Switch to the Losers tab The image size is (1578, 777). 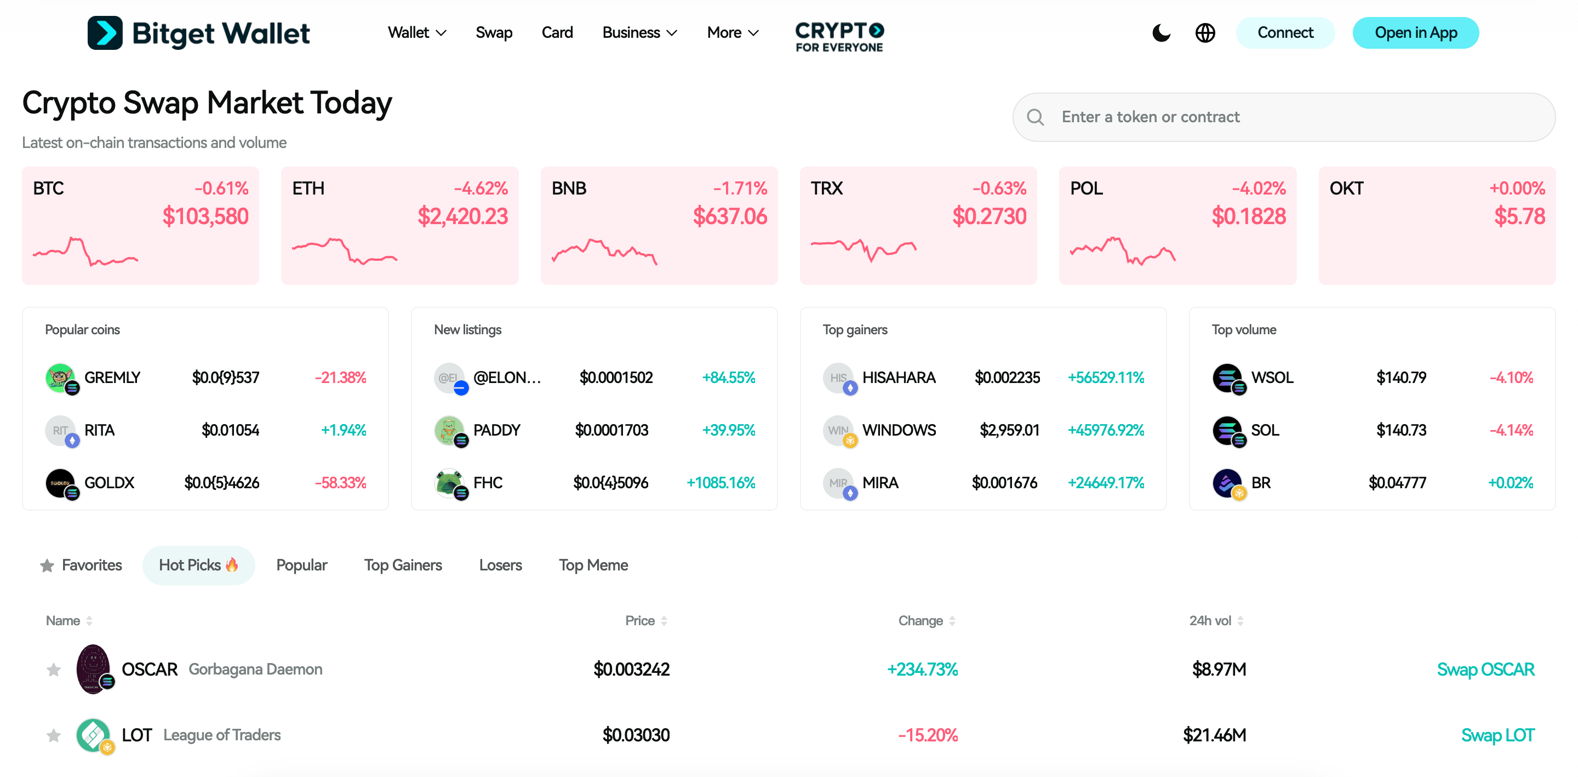(500, 565)
